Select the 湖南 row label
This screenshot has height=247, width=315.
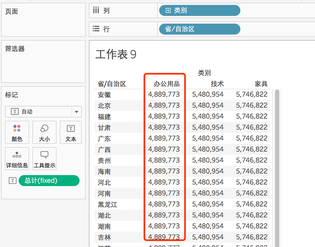[x=104, y=227]
